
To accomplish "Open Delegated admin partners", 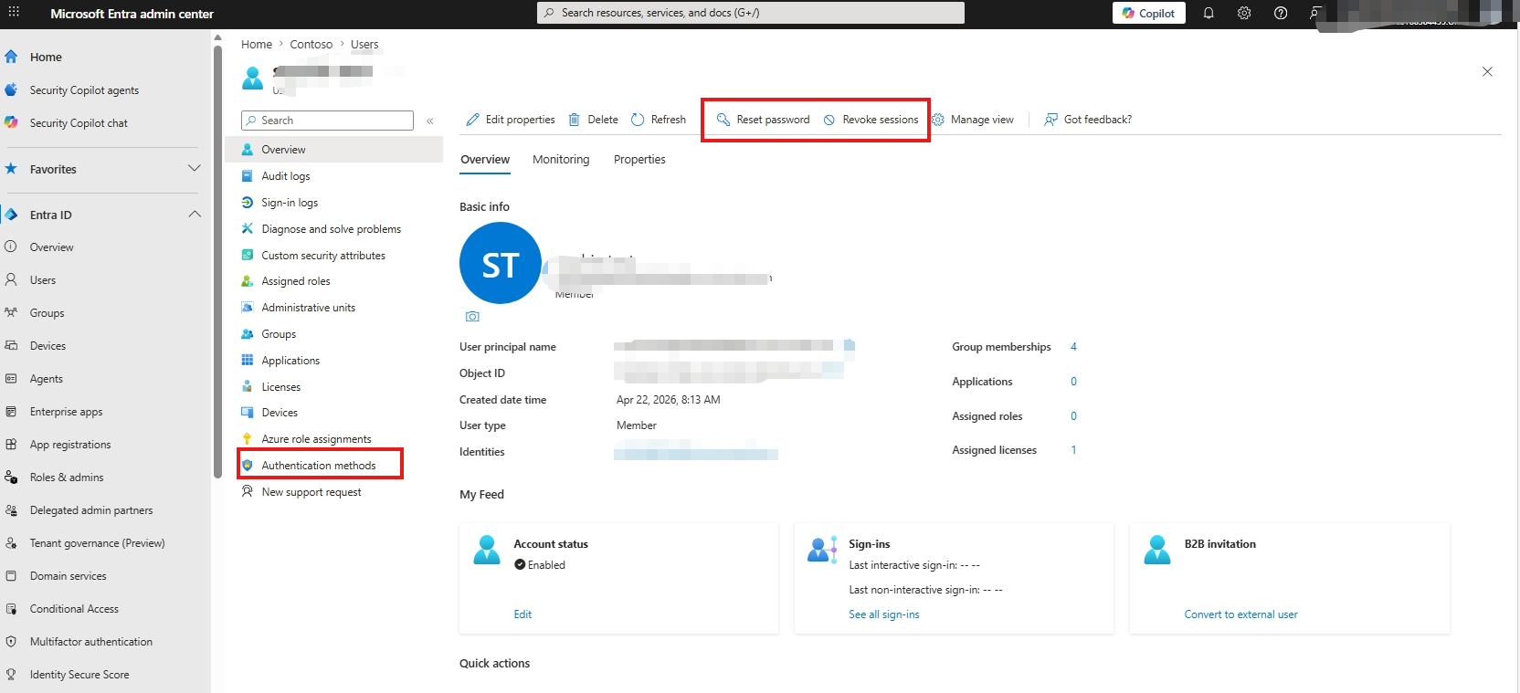I will (x=91, y=510).
